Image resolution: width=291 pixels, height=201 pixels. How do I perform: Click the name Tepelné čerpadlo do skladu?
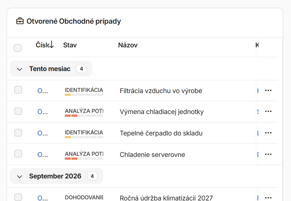[161, 133]
